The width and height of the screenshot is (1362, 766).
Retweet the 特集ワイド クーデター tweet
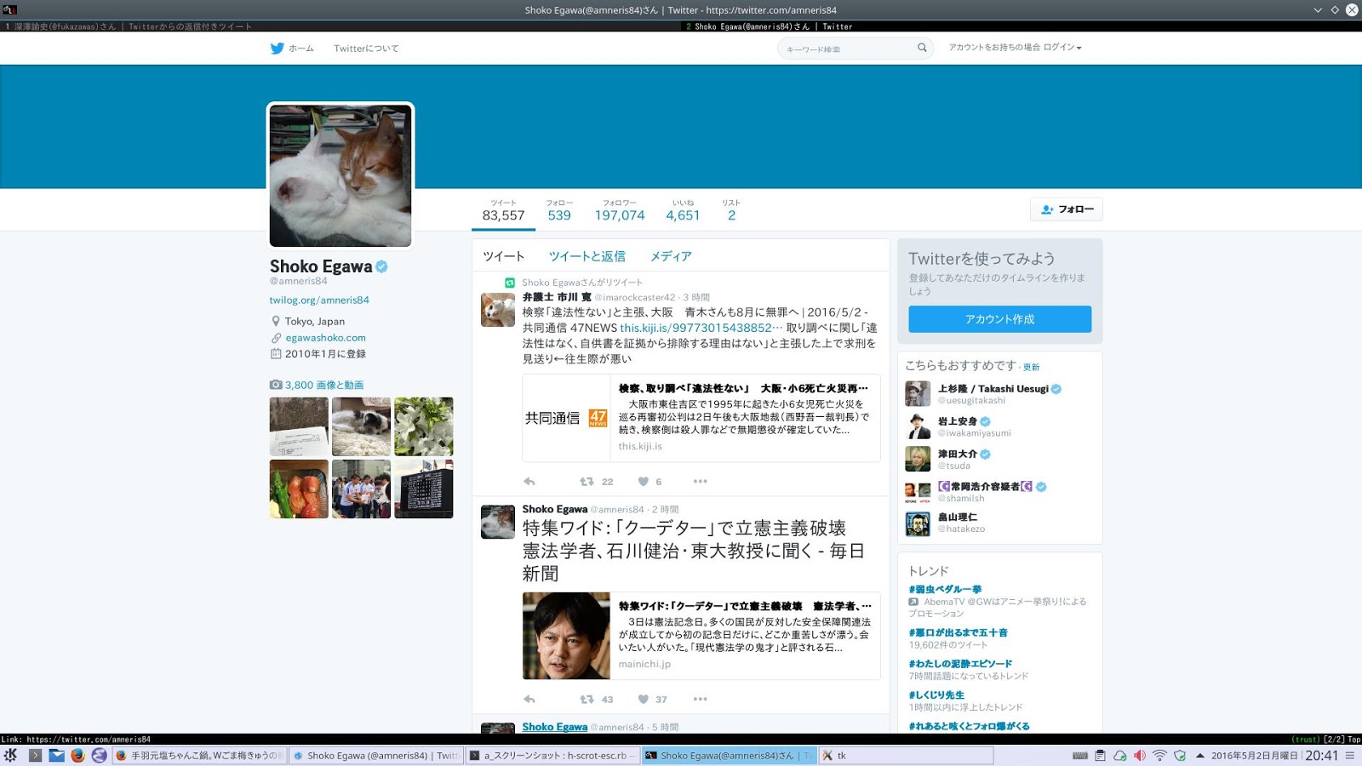click(587, 700)
